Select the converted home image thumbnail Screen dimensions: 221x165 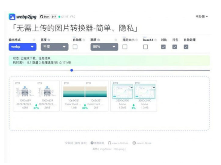click(145, 92)
